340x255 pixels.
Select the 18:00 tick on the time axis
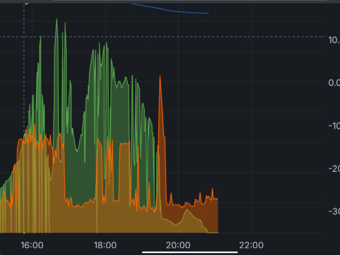(105, 245)
